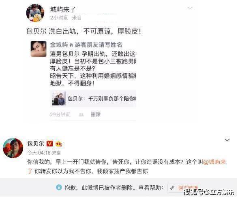Click the orange V verified badge
The image size is (240, 199).
49,144
